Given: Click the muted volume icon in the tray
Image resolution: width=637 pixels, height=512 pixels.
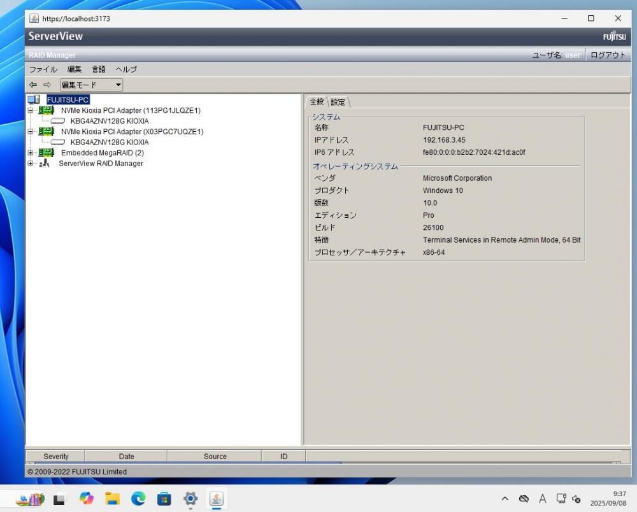Looking at the screenshot, I should 576,499.
